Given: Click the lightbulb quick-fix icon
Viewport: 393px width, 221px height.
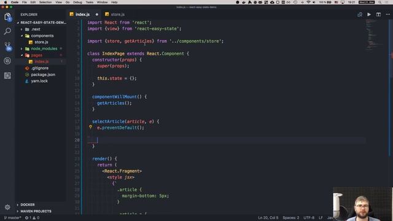Looking at the screenshot, I should pyautogui.click(x=90, y=127).
